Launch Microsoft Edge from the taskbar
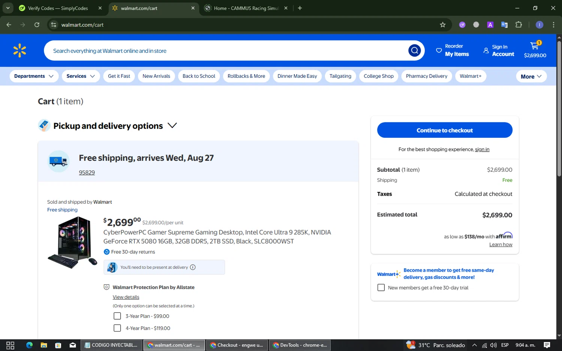The height and width of the screenshot is (351, 562). tap(30, 345)
